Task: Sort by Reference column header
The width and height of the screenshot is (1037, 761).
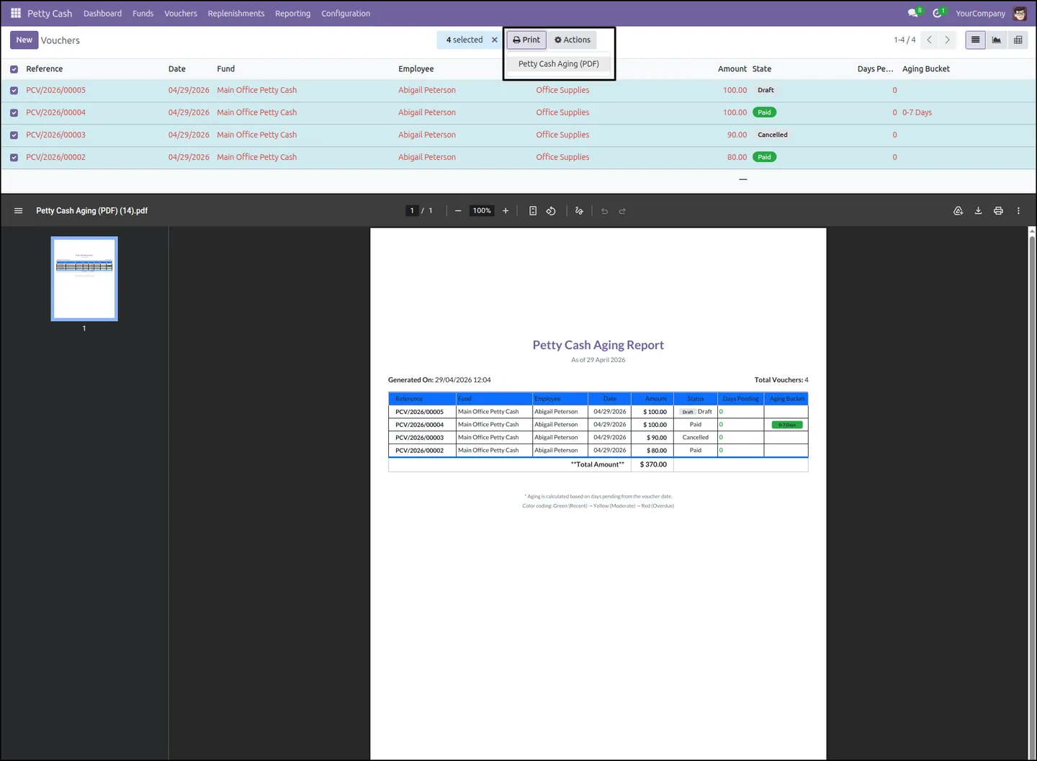Action: 45,69
